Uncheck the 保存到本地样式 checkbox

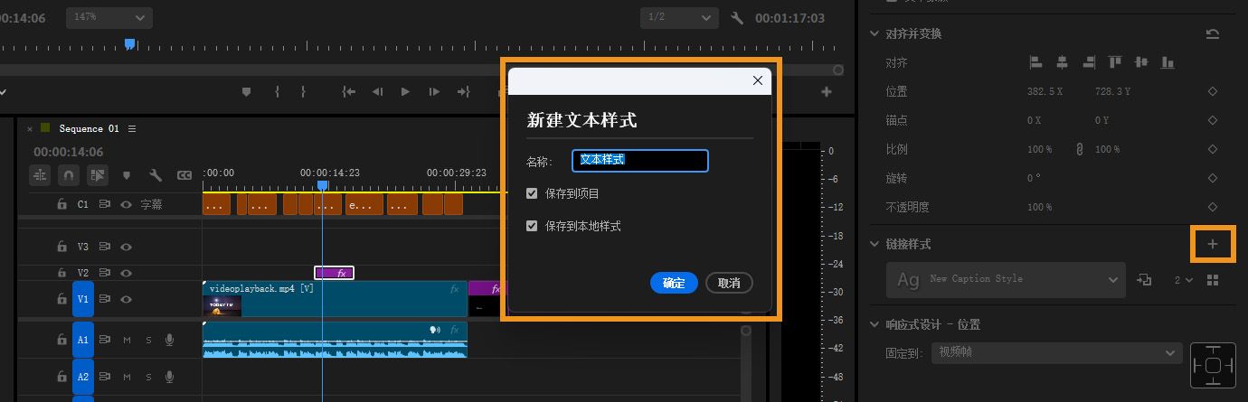(532, 226)
